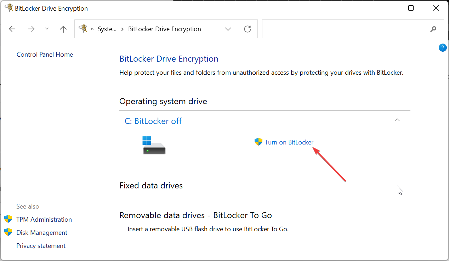The height and width of the screenshot is (261, 449).
Task: Click the forward navigation arrow
Action: click(x=31, y=29)
